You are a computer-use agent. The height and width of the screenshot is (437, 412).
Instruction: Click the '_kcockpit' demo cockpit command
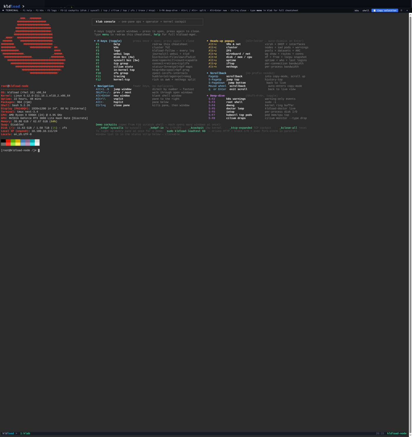197,128
